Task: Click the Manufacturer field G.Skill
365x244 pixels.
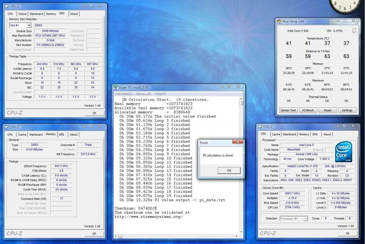Action: point(50,40)
